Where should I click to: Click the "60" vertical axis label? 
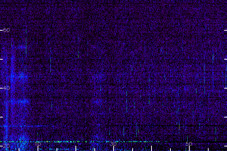pos(6,30)
